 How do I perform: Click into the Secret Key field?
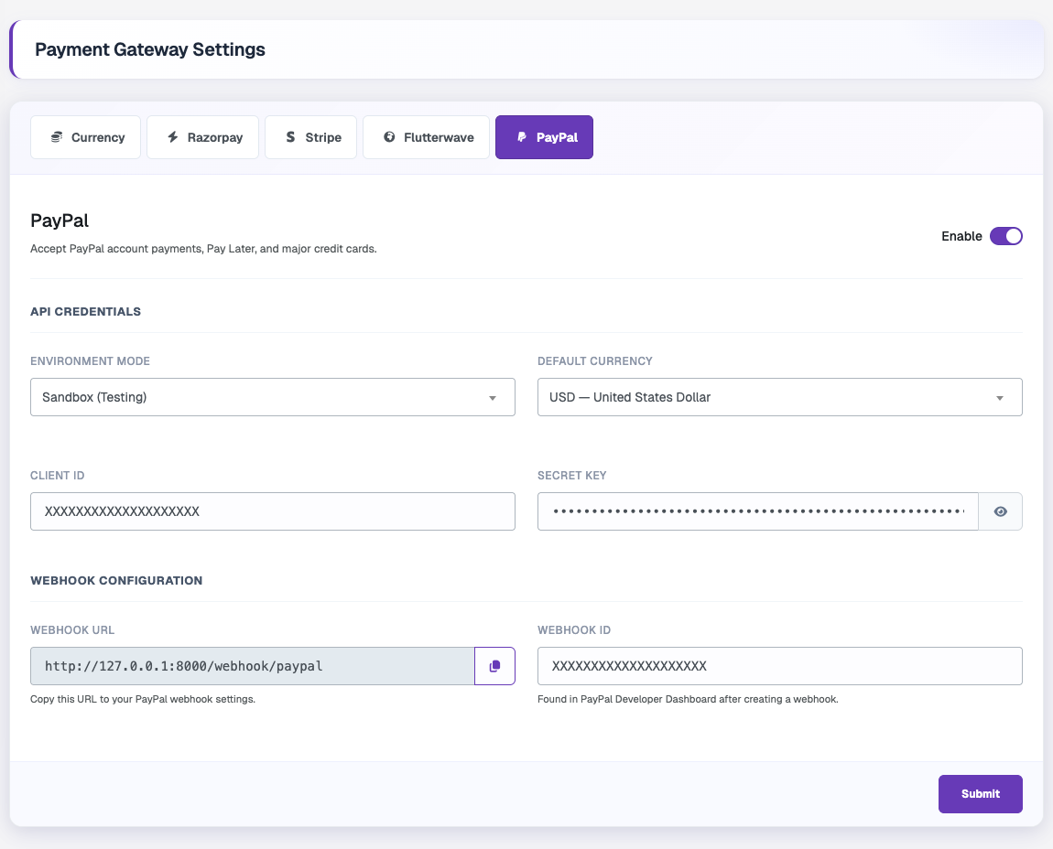(x=757, y=511)
